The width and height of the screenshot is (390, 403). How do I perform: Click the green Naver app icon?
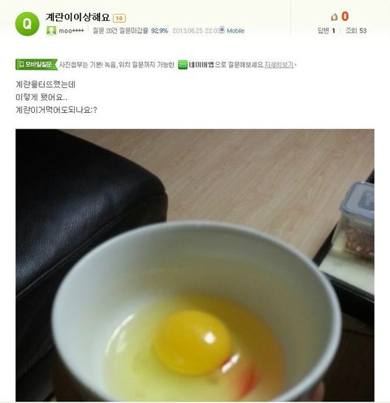tap(183, 64)
